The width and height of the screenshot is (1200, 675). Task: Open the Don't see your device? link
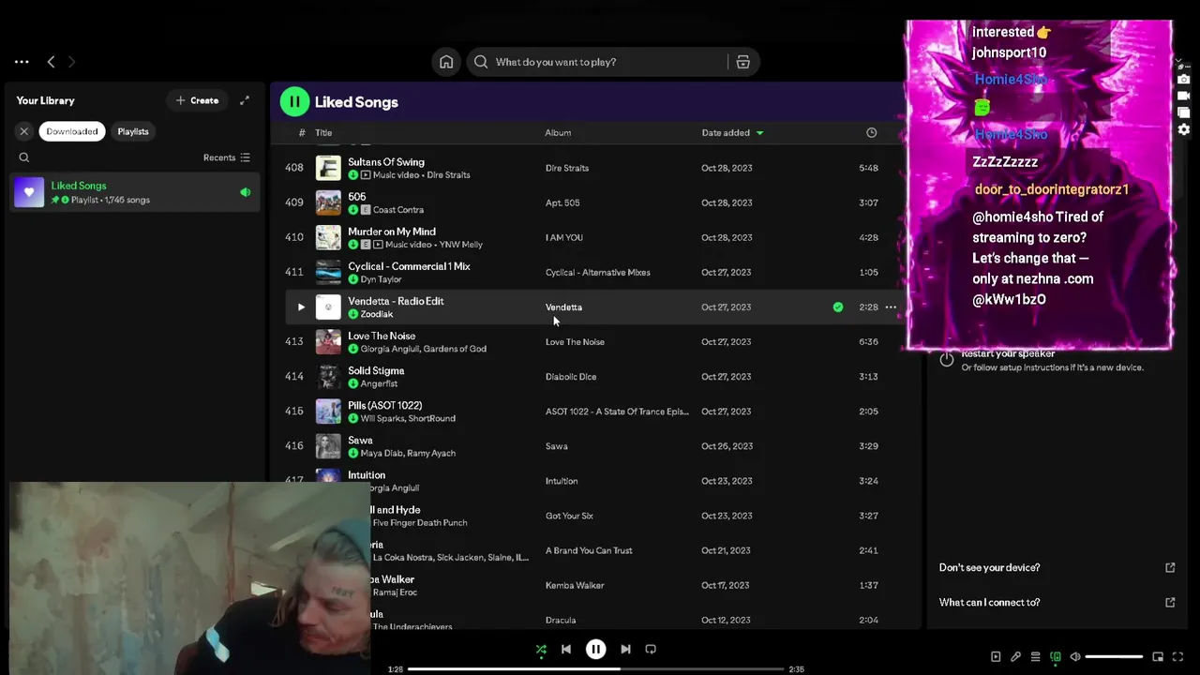(989, 567)
